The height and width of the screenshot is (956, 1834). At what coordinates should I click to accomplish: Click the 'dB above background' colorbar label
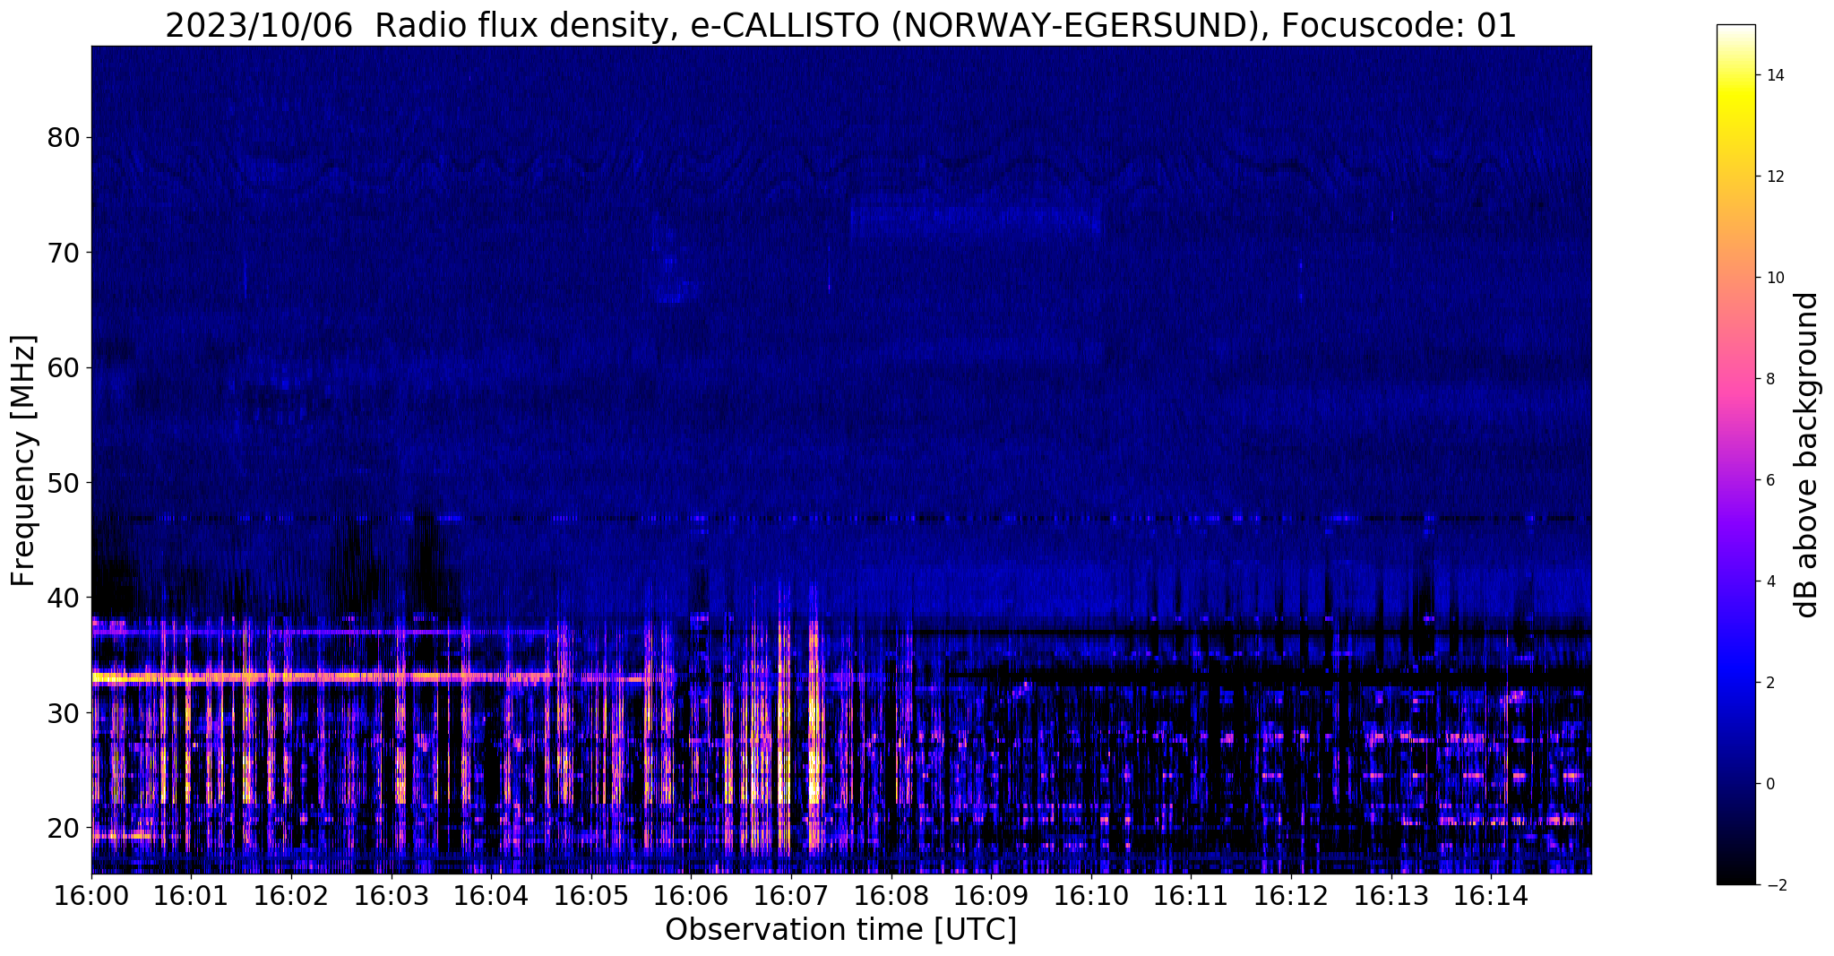point(1807,455)
